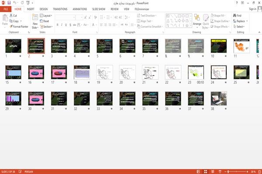Open the VIEW tab
The height and width of the screenshot is (174, 262).
(127, 9)
